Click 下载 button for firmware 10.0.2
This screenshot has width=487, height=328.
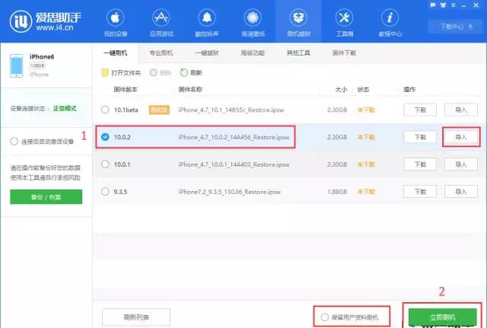[x=420, y=137]
